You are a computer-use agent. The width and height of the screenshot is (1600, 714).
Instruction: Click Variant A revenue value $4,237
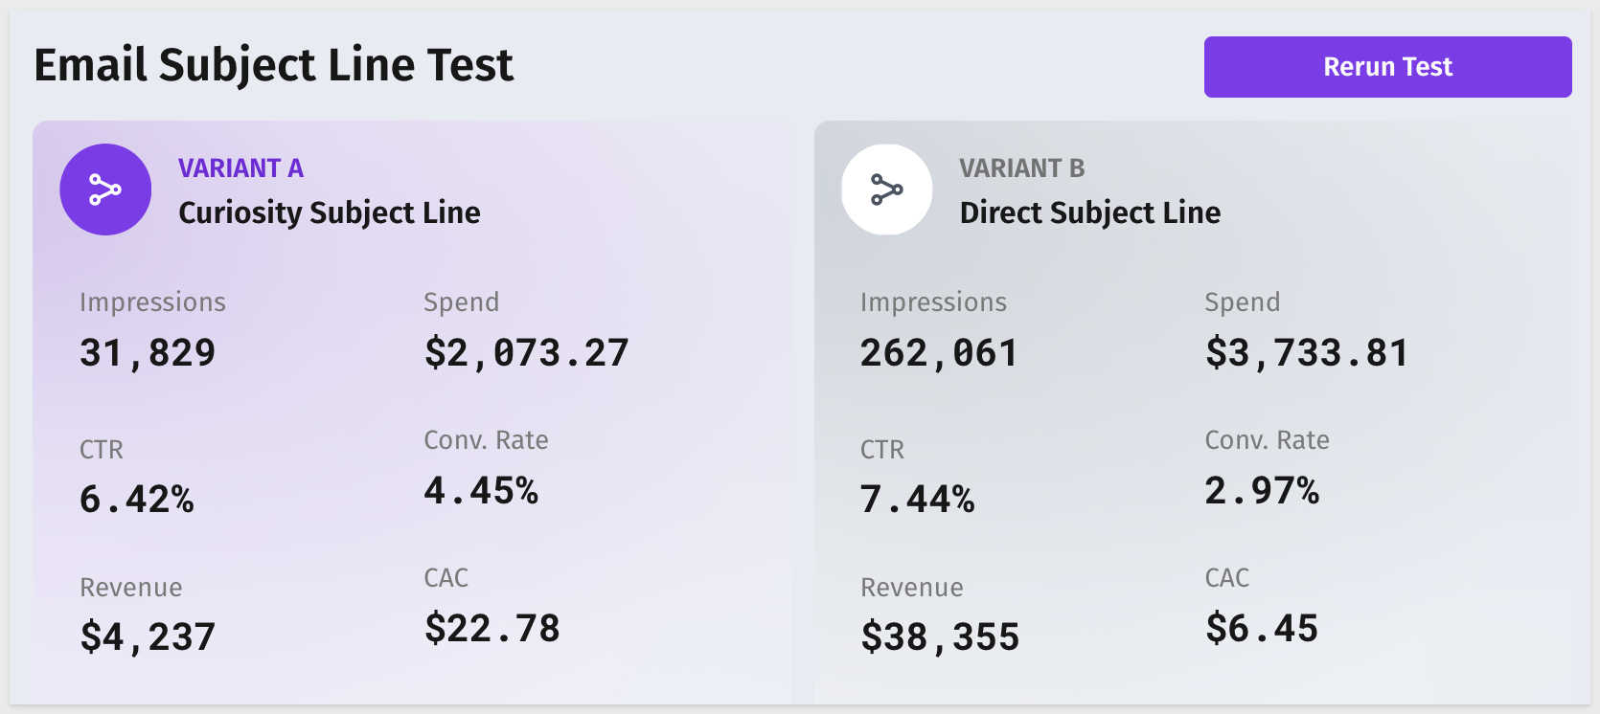tap(148, 637)
